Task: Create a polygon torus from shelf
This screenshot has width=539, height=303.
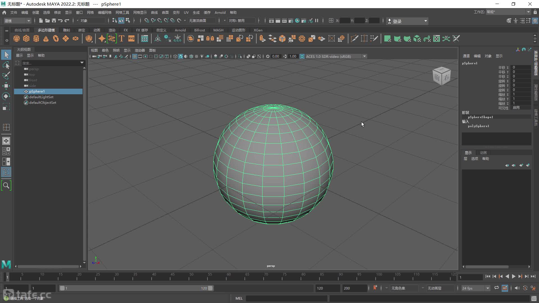Action: (x=56, y=39)
